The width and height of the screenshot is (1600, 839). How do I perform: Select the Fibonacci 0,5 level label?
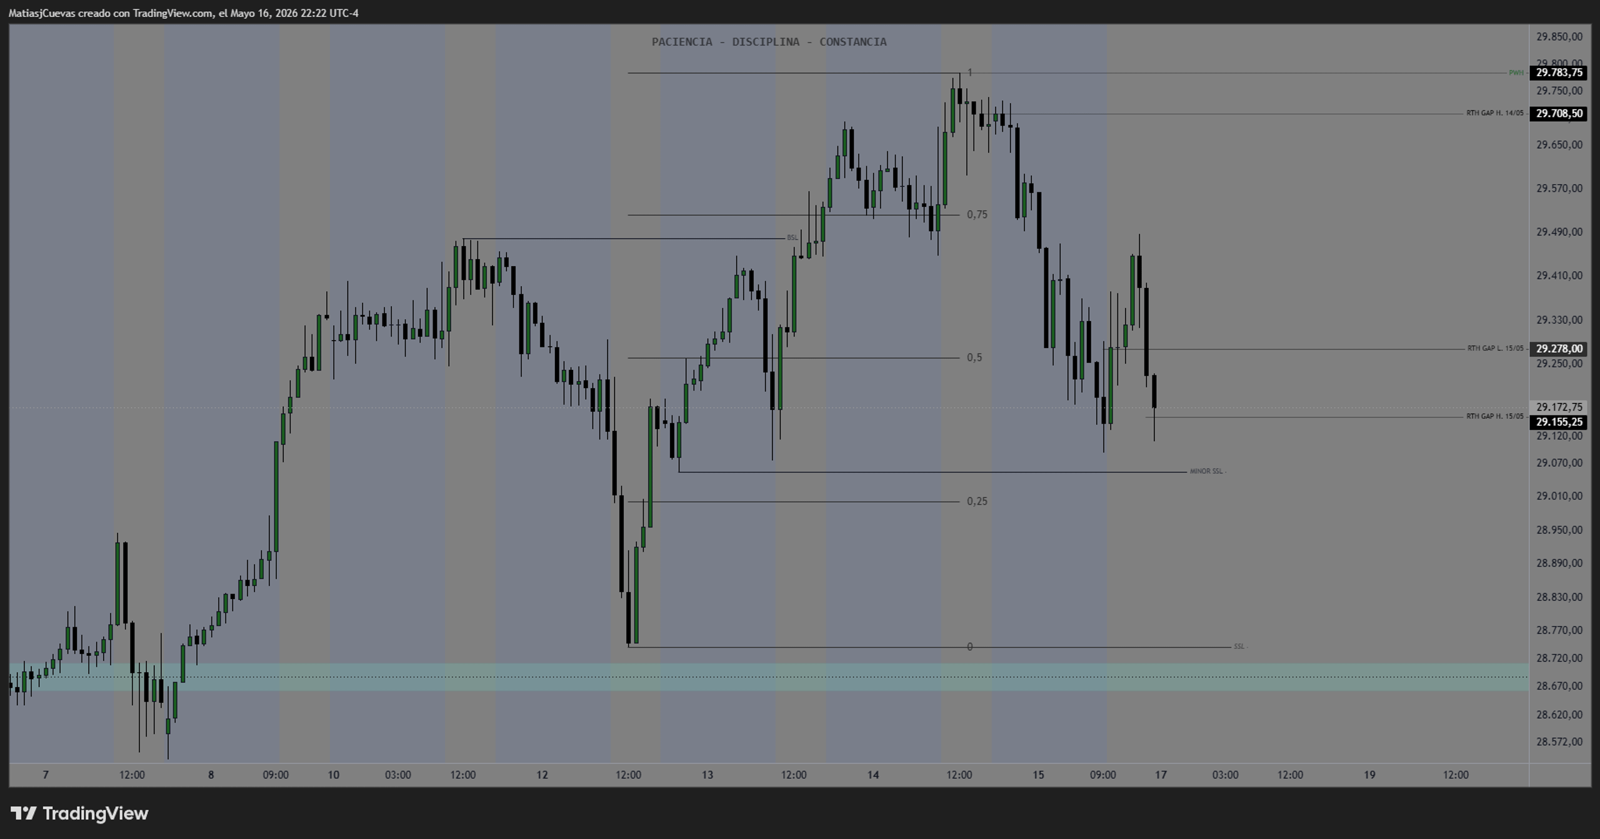[974, 357]
